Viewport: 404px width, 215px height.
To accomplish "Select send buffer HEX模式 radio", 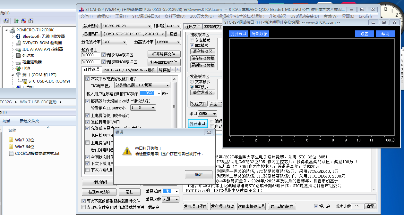I will tap(192, 87).
